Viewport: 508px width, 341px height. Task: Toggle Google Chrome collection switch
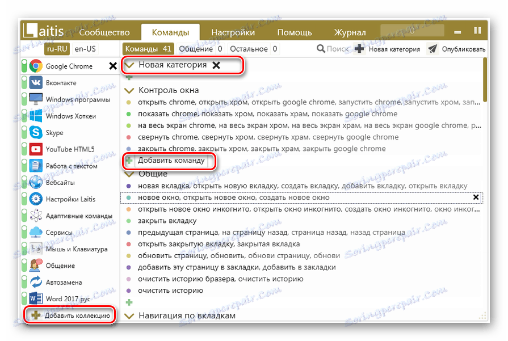coord(24,66)
